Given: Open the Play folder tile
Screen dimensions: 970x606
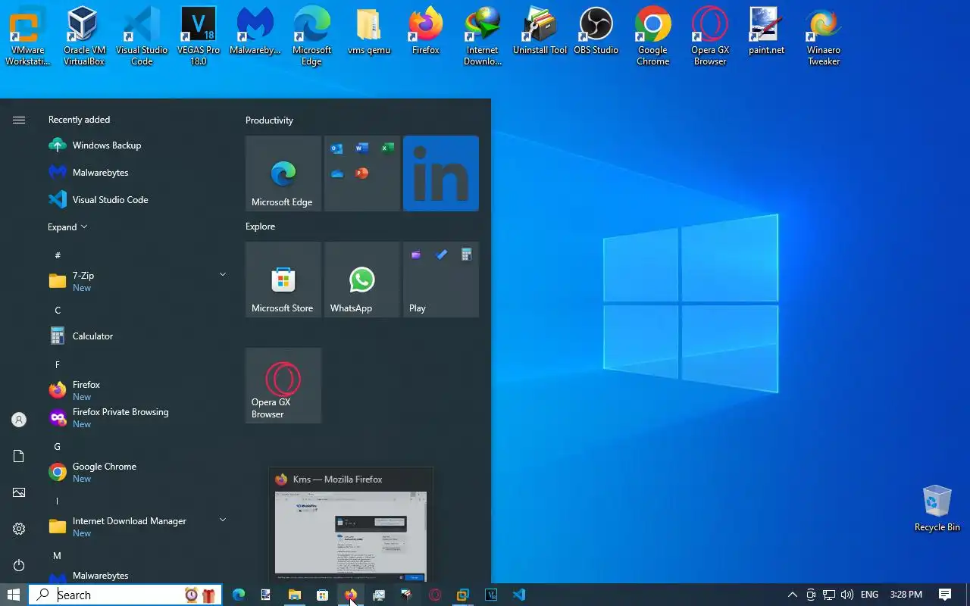Looking at the screenshot, I should click(441, 280).
